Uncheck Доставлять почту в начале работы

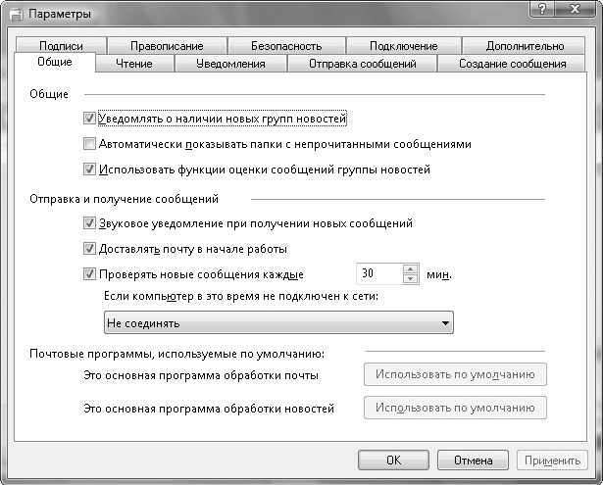tap(90, 249)
